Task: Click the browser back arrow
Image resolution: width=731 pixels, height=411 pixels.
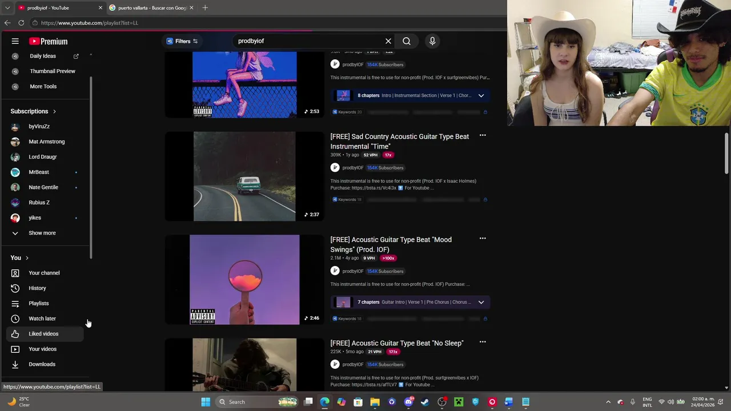Action: point(7,23)
